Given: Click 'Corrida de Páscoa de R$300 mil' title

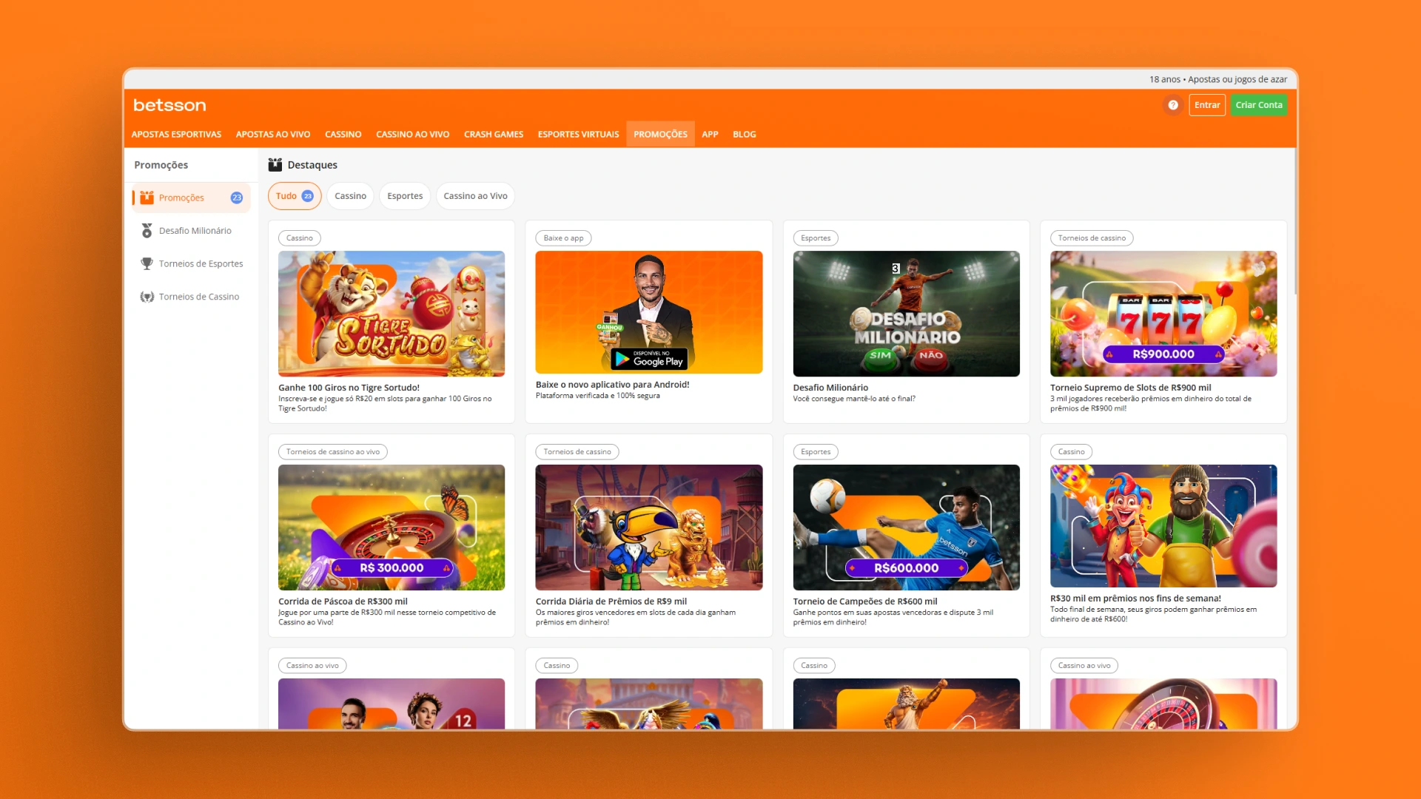Looking at the screenshot, I should click(x=343, y=601).
